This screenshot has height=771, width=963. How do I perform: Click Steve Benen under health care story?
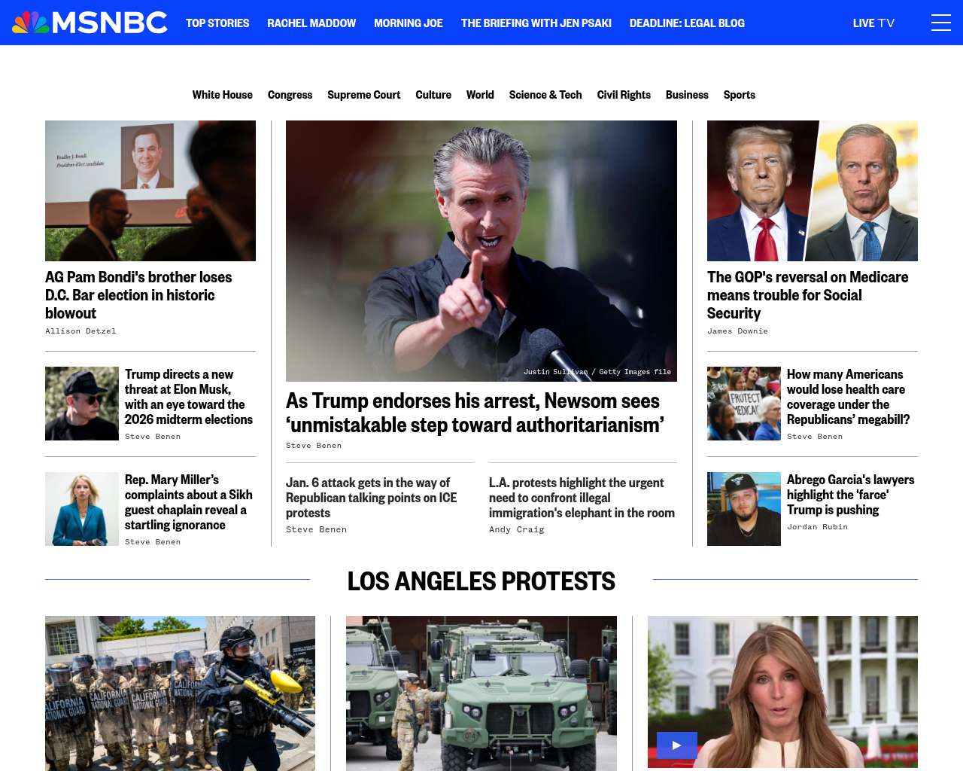tap(815, 437)
